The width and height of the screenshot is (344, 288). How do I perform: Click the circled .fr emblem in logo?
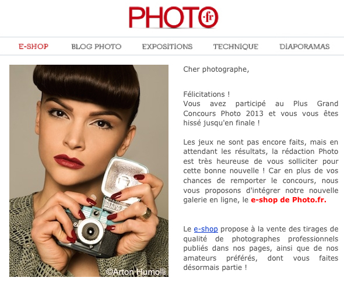208,17
